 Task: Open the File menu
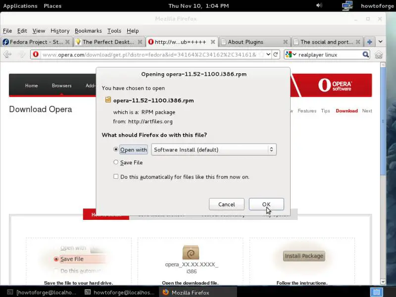7,31
